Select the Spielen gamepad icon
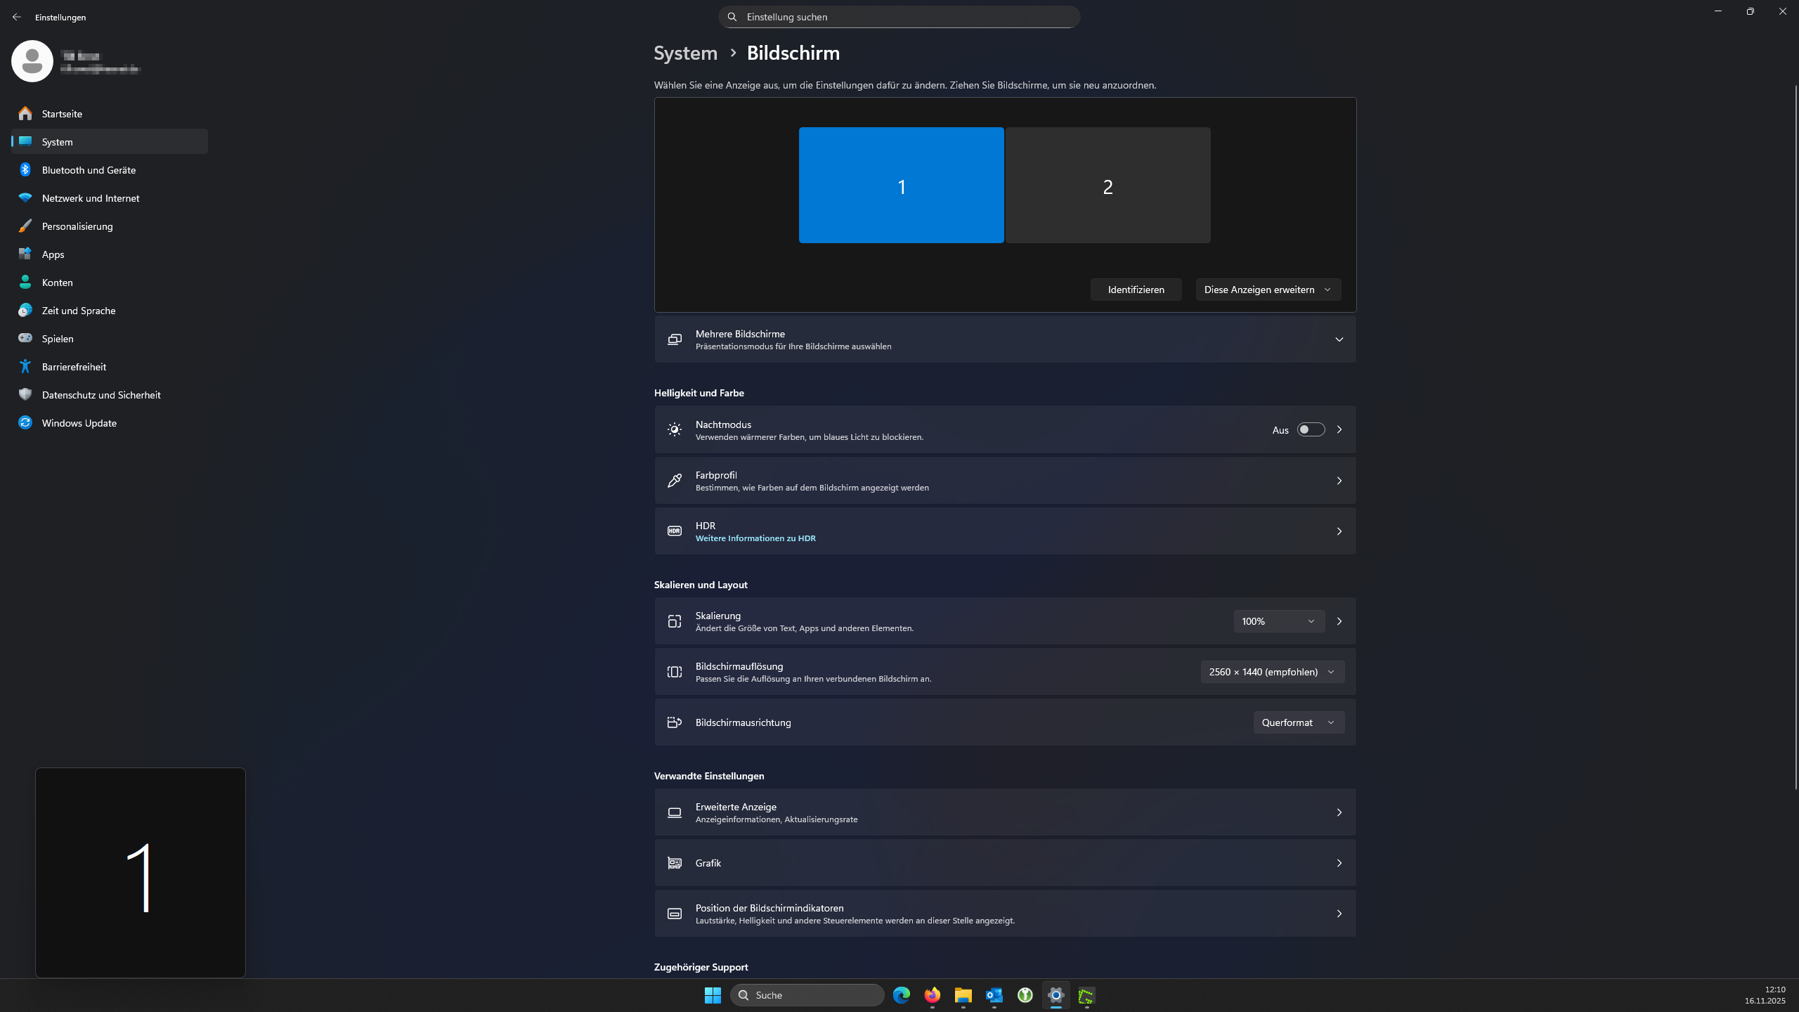Viewport: 1799px width, 1012px height. coord(25,338)
